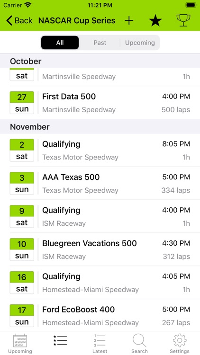This screenshot has width=200, height=355.
Task: Switch filter to Past events
Action: click(x=100, y=43)
